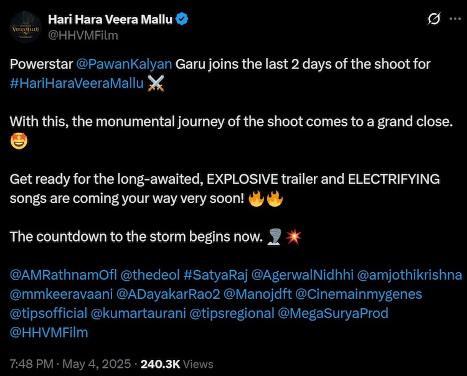Click the @HHVMFilm handle under the name

click(x=82, y=35)
